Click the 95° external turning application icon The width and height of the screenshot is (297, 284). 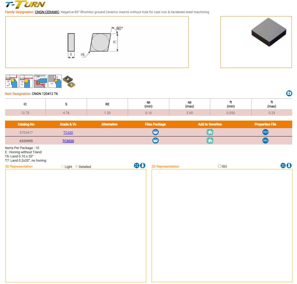click(x=12, y=81)
